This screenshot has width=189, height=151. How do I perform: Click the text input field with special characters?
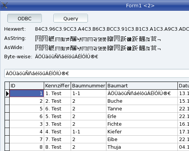pyautogui.click(x=97, y=74)
